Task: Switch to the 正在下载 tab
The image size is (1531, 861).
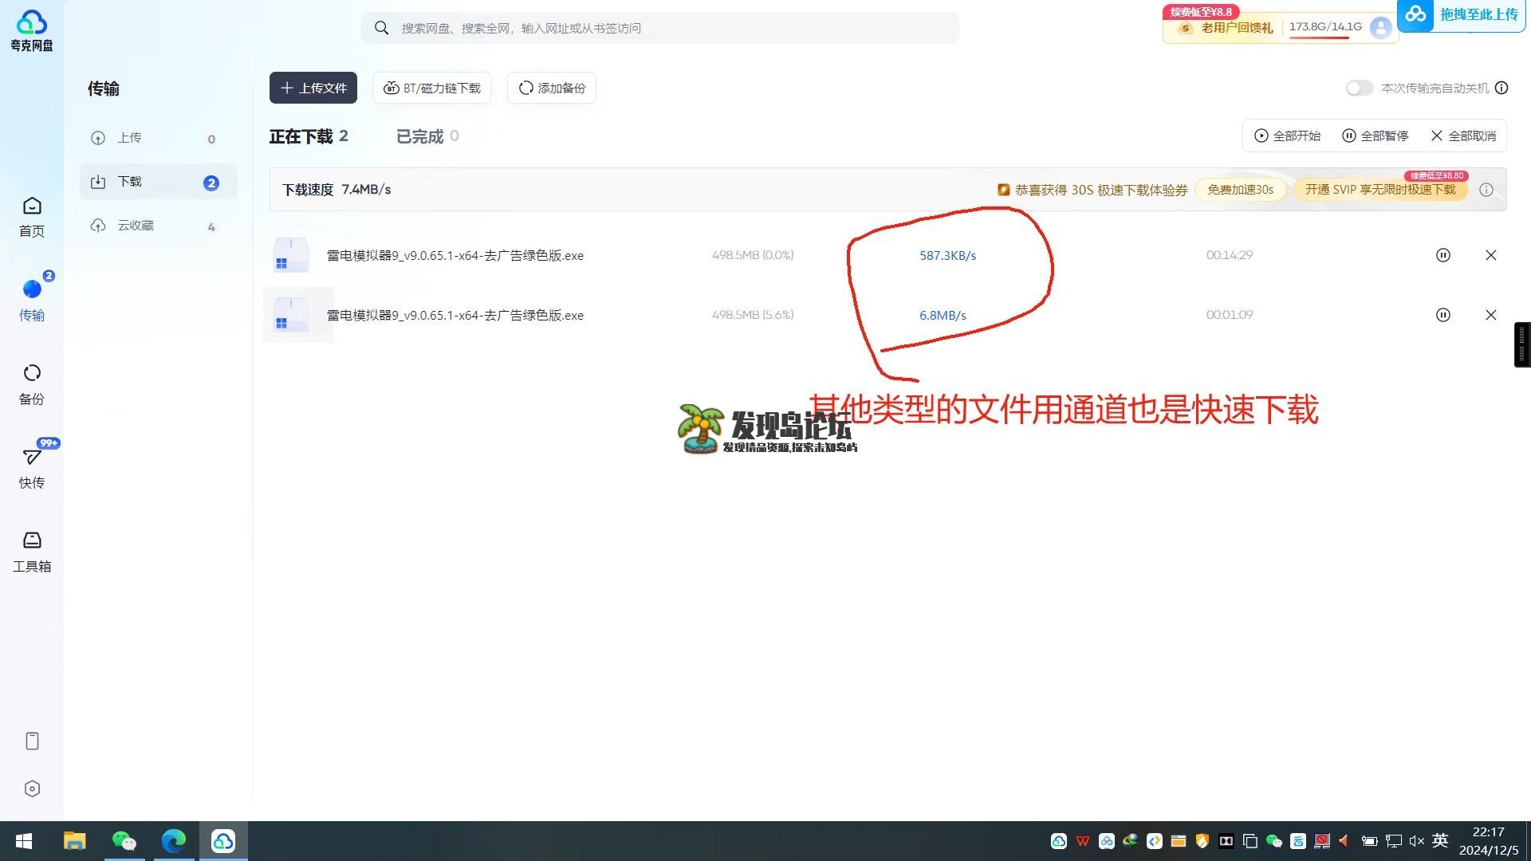Action: 309,136
